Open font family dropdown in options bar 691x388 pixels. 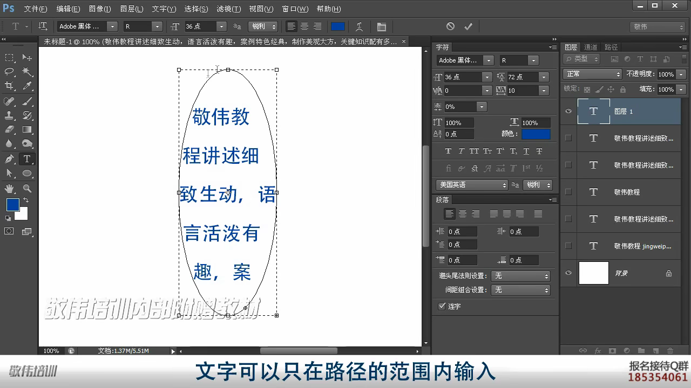112,26
